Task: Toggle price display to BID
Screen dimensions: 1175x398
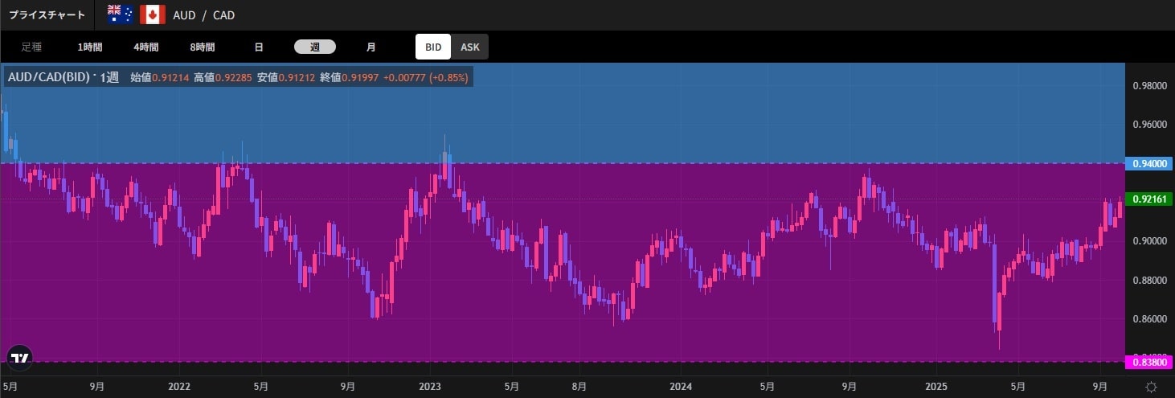Action: click(433, 47)
